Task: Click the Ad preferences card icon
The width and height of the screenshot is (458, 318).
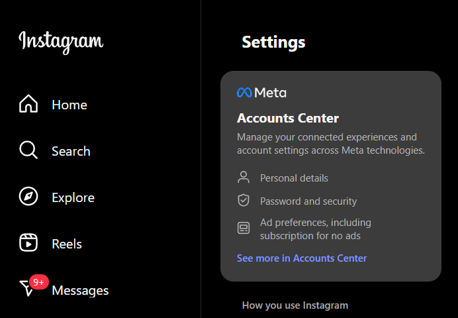Action: pyautogui.click(x=244, y=229)
